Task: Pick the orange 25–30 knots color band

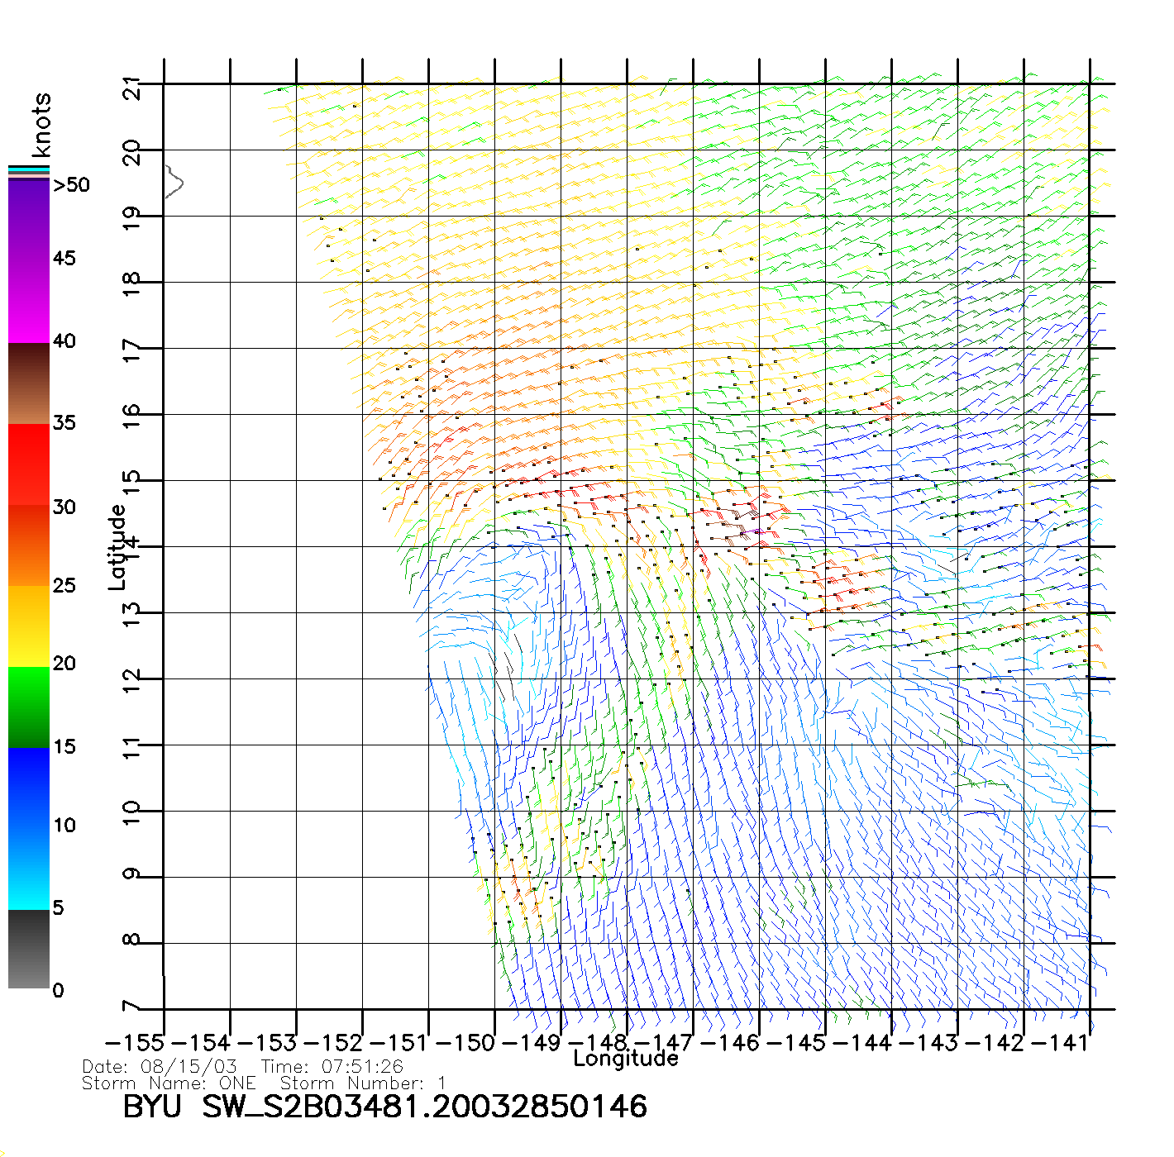Action: tap(29, 545)
